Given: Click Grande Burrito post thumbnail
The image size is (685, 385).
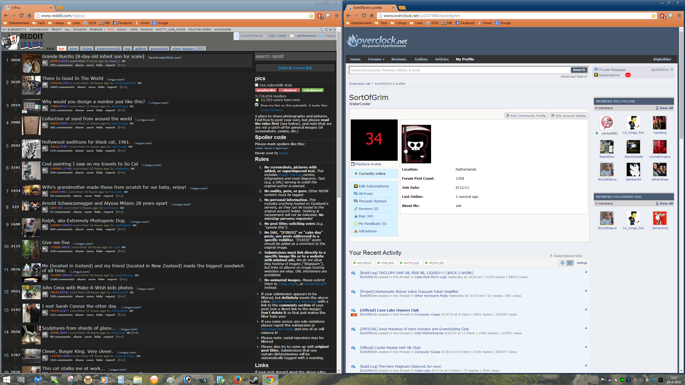Looking at the screenshot, I should tap(31, 63).
